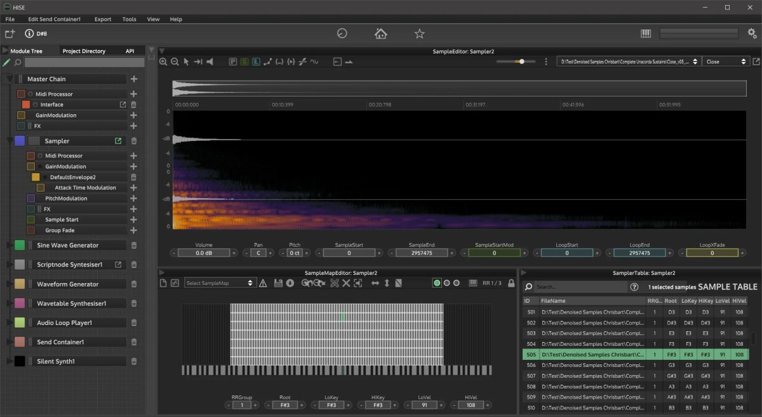Collapse the Master Chain tree node

pos(9,79)
